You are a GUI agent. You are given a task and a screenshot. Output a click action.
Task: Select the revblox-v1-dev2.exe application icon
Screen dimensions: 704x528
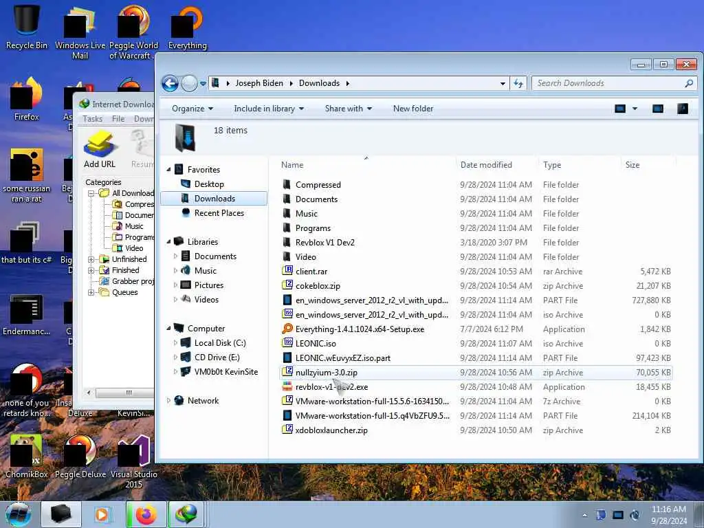coord(287,386)
